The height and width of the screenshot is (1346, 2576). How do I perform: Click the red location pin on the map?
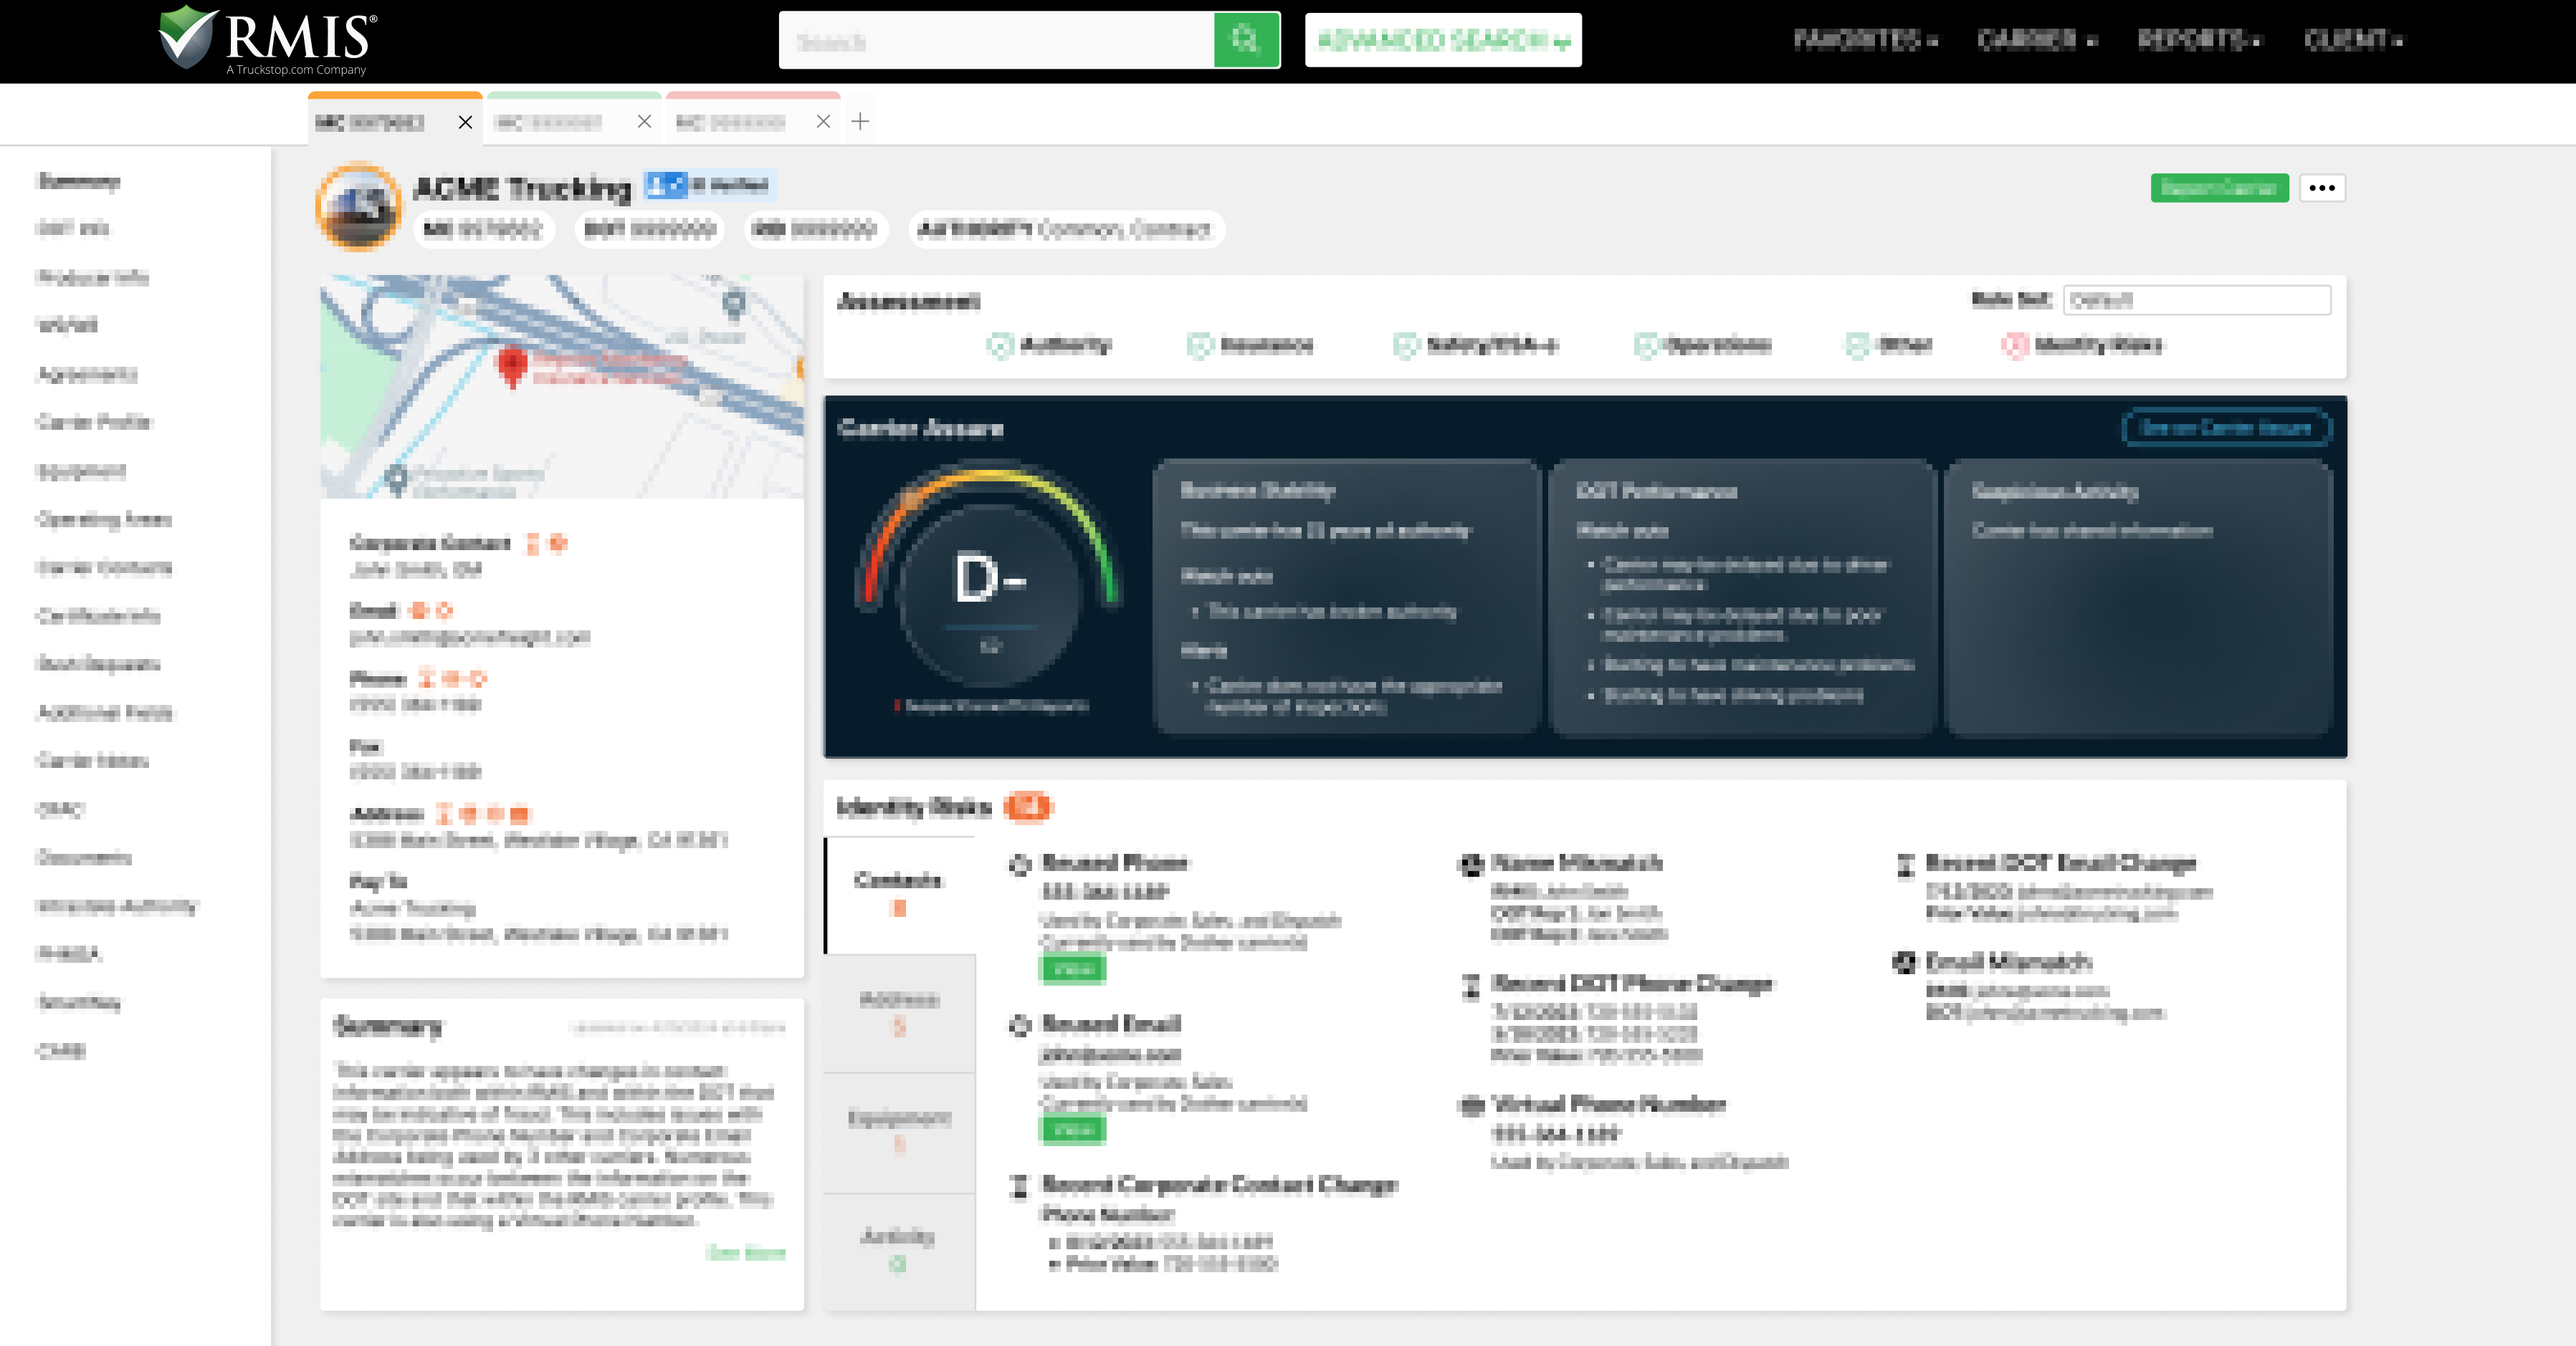point(512,366)
